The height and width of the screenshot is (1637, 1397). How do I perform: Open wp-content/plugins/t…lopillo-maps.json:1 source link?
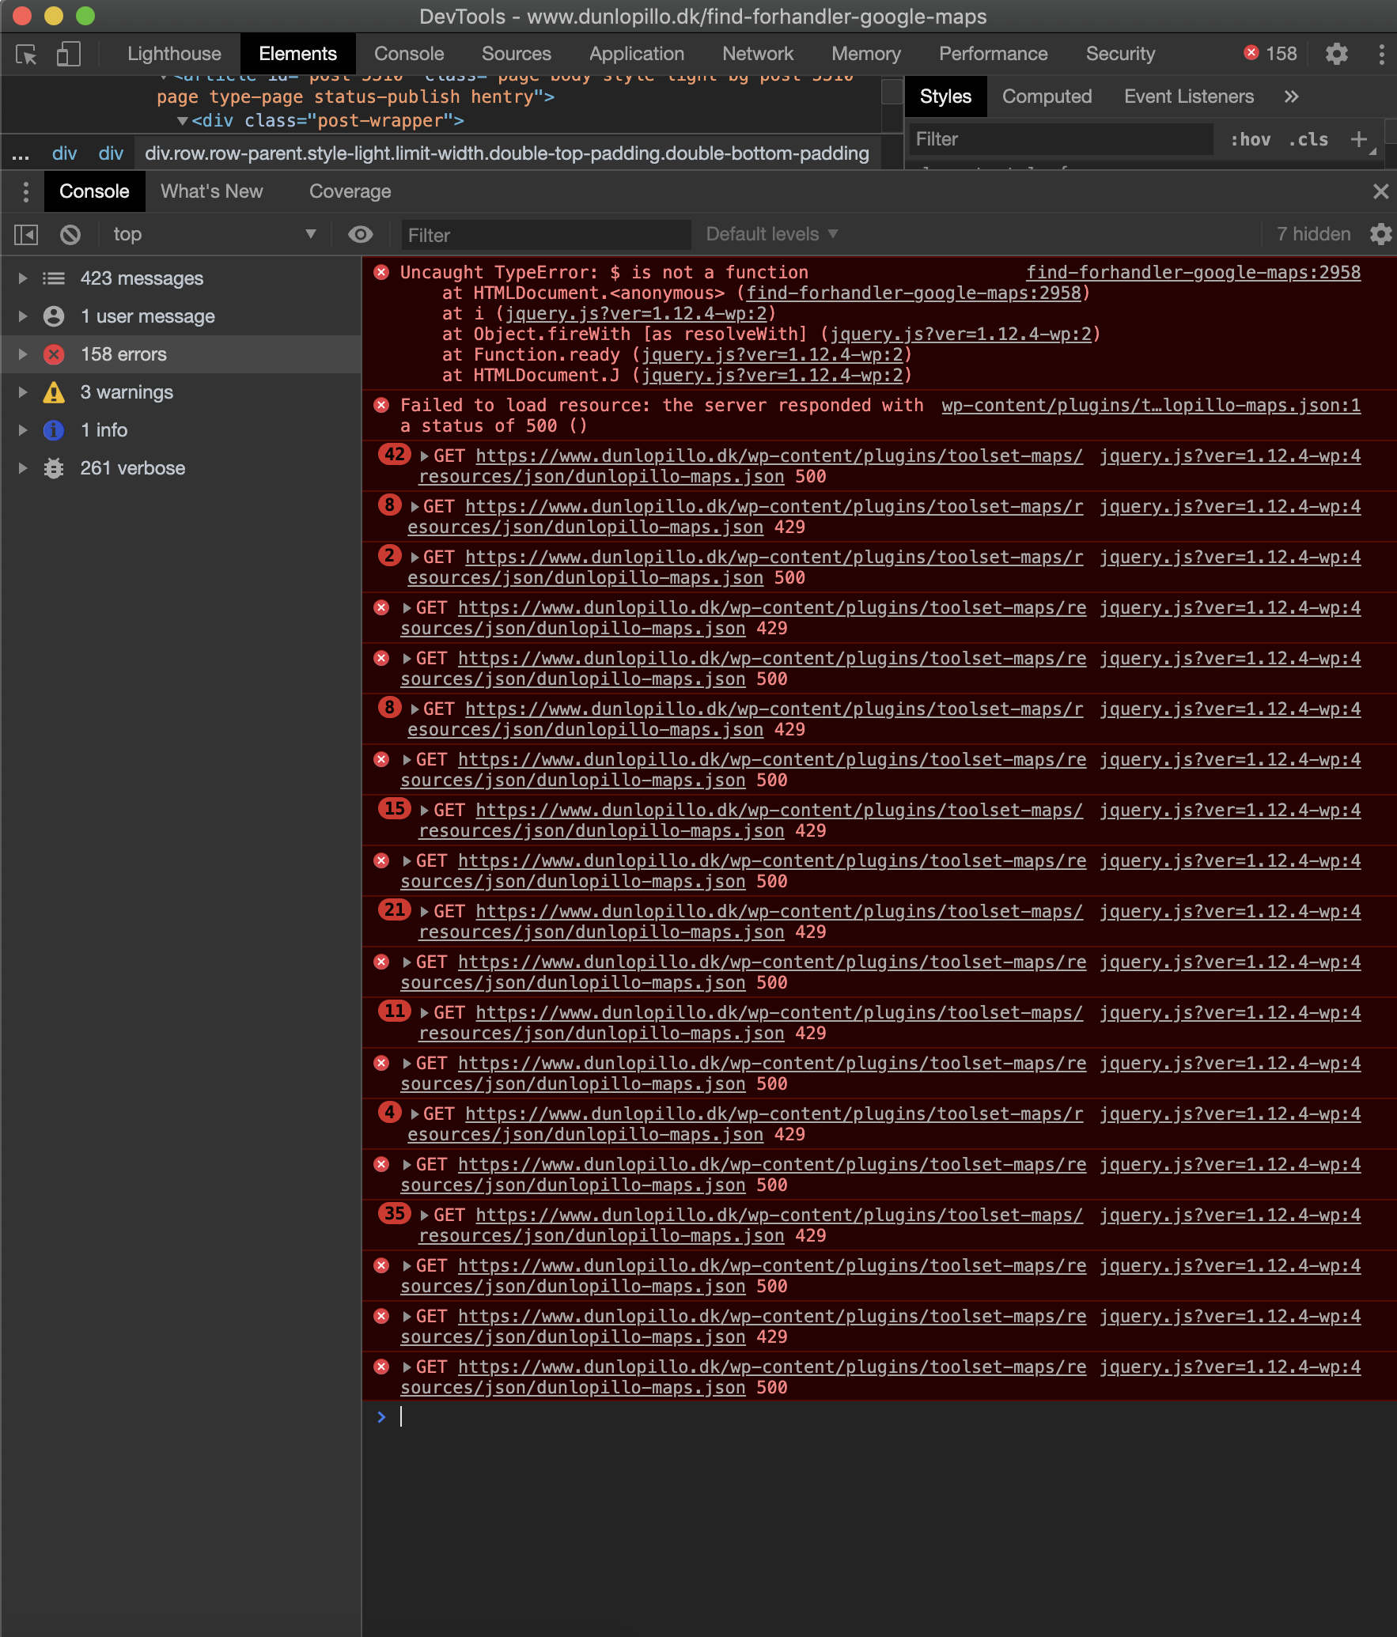point(1151,405)
